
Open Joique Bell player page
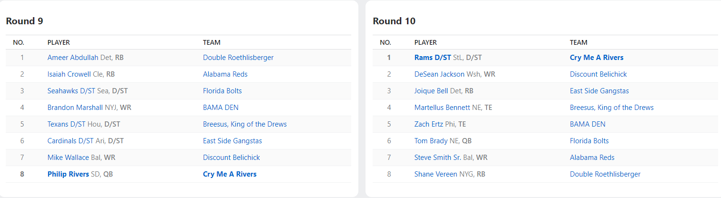[x=431, y=91]
